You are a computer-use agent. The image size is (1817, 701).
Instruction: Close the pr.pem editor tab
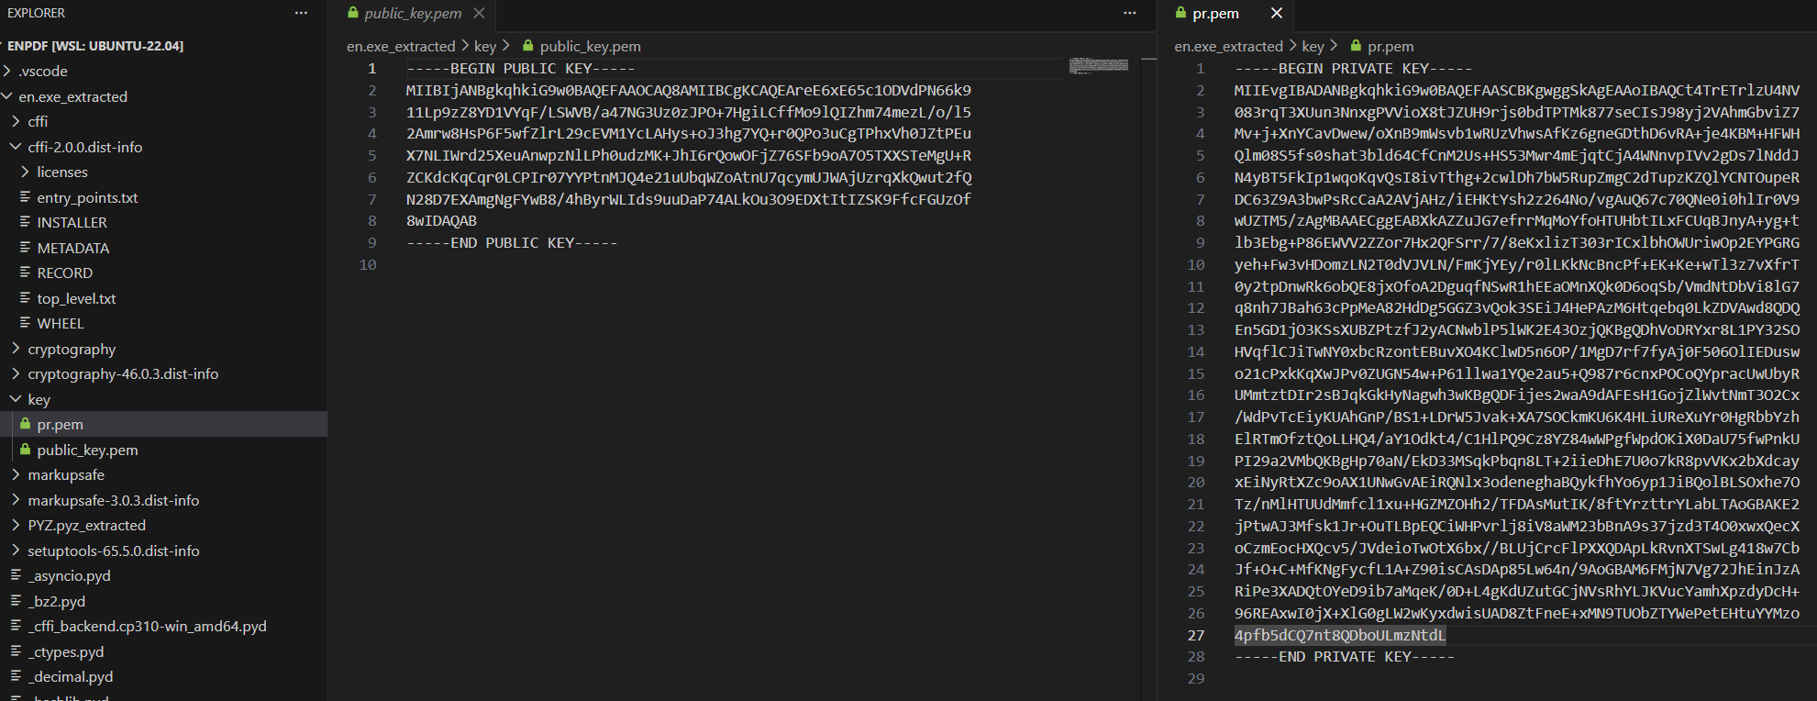(1276, 13)
